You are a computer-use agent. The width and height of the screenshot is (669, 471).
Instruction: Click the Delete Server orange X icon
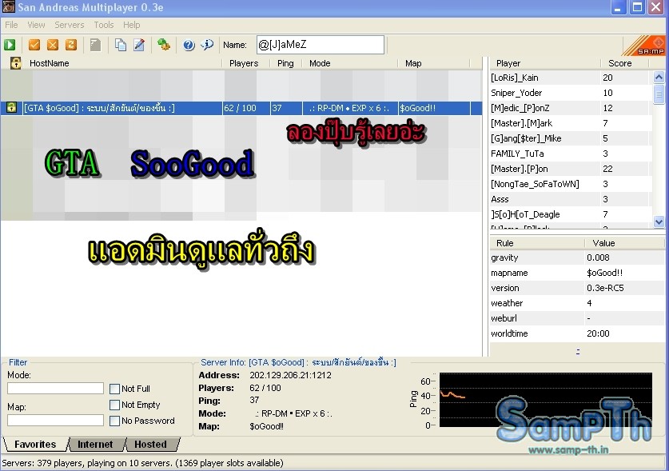click(53, 45)
